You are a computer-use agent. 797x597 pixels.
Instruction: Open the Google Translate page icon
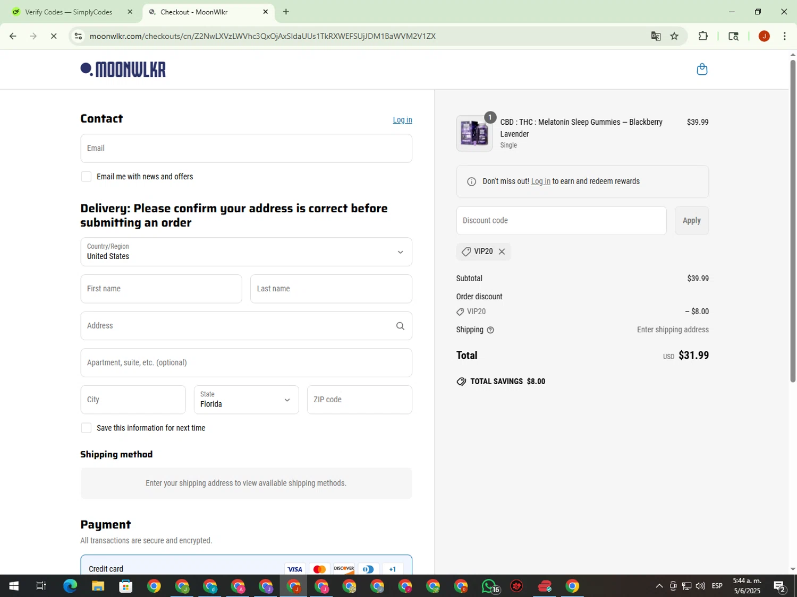(656, 36)
